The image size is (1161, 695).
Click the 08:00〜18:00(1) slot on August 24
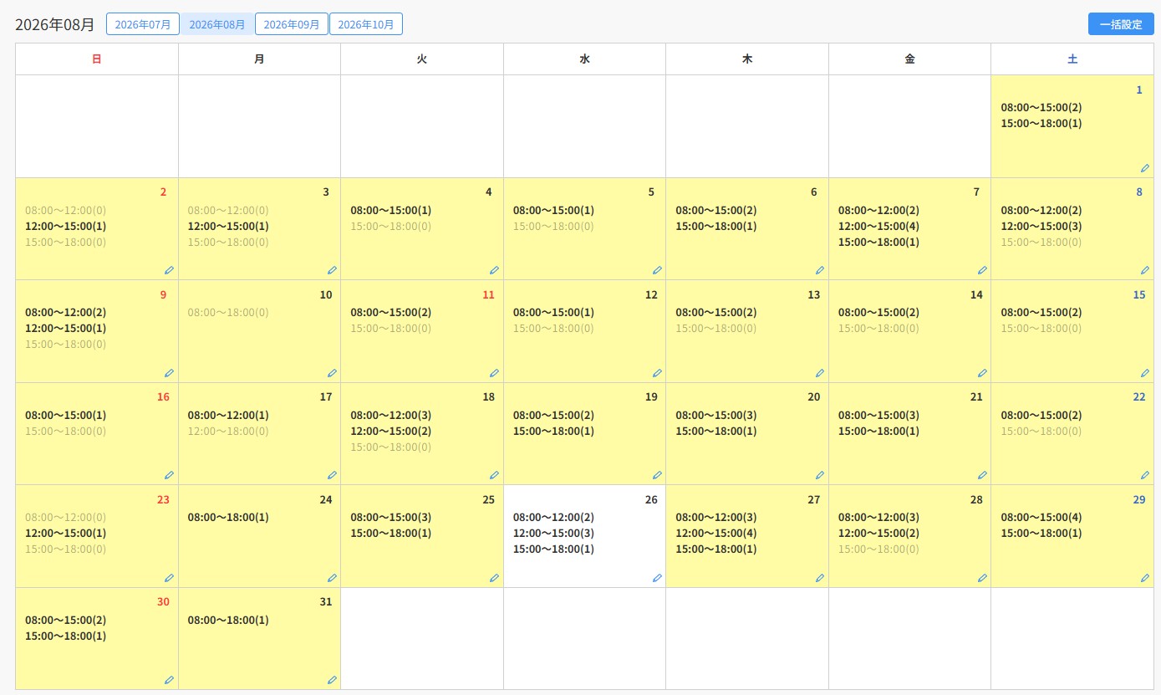pos(228,517)
